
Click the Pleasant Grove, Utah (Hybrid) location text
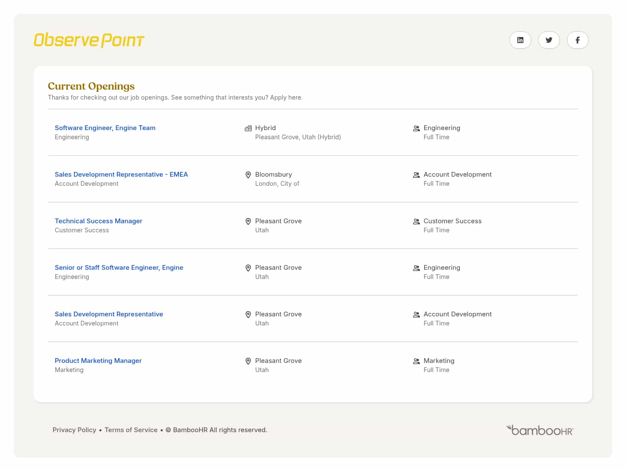(298, 137)
